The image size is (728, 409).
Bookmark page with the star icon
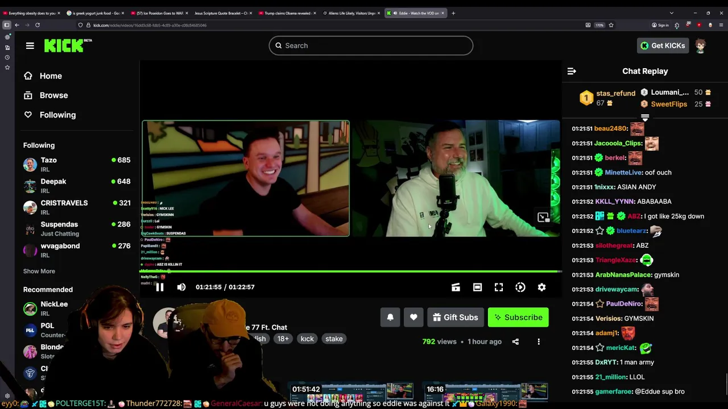tap(611, 25)
